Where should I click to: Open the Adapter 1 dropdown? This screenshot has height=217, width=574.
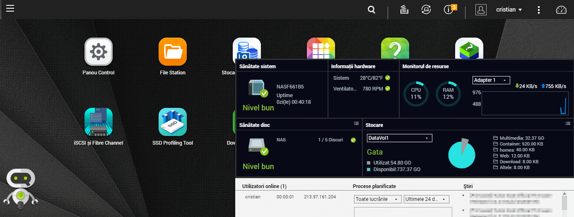pos(491,80)
